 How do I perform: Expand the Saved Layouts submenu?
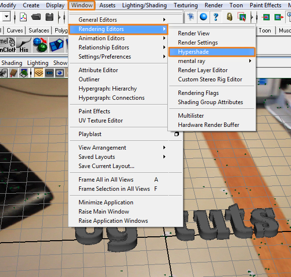tap(164, 157)
